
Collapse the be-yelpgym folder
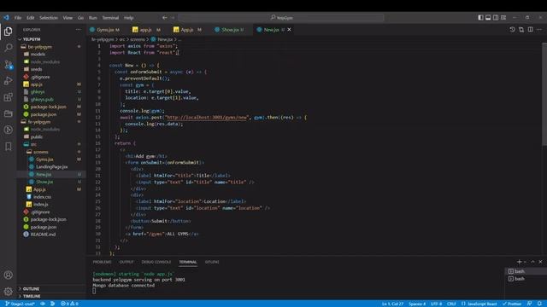(51, 47)
